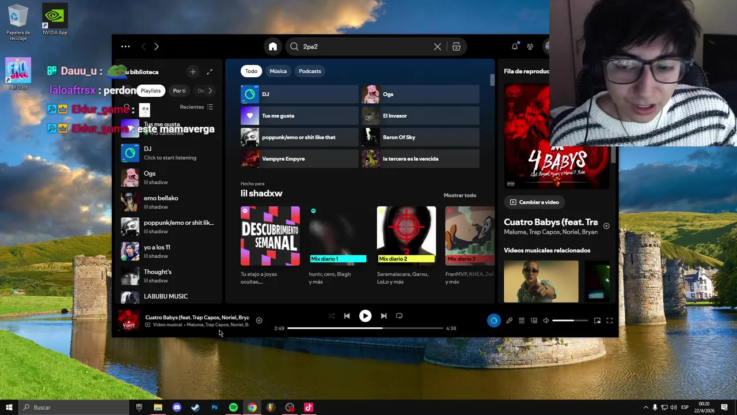This screenshot has height=415, width=737.
Task: Go to Spotify Home with house icon
Action: [x=273, y=47]
